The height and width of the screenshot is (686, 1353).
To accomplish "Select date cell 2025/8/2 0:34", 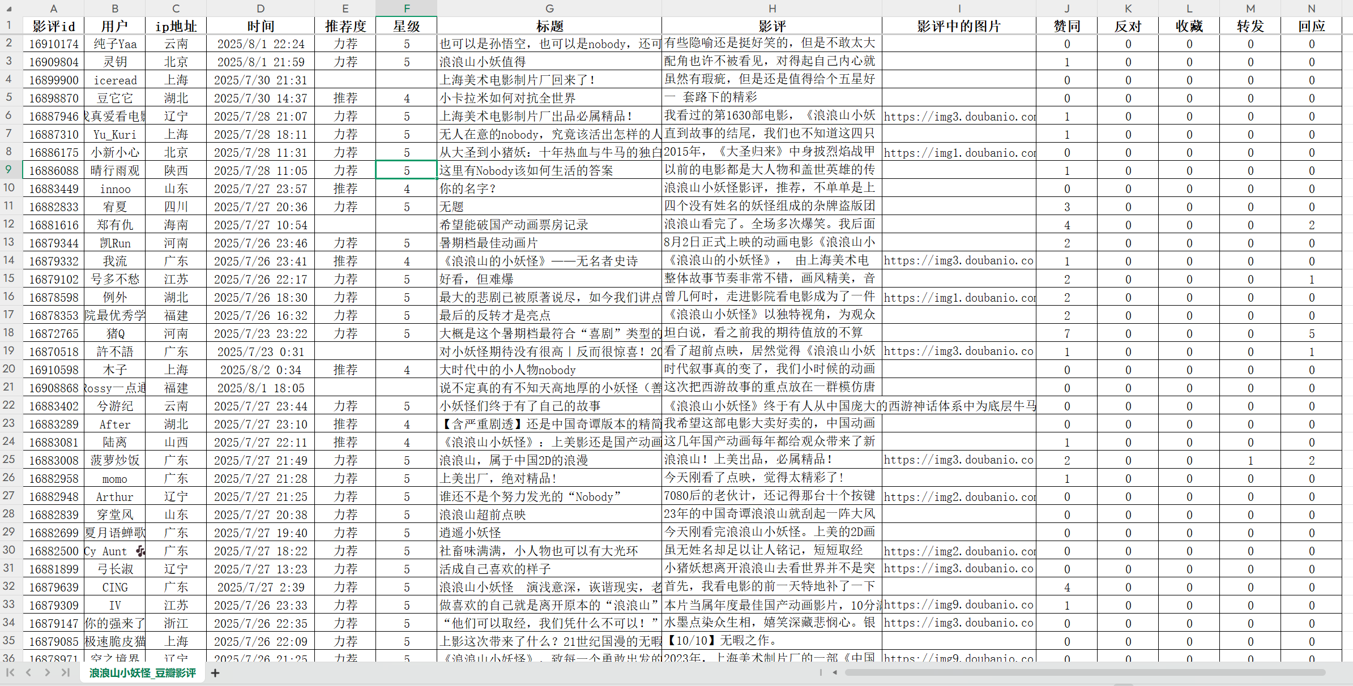I will [261, 370].
